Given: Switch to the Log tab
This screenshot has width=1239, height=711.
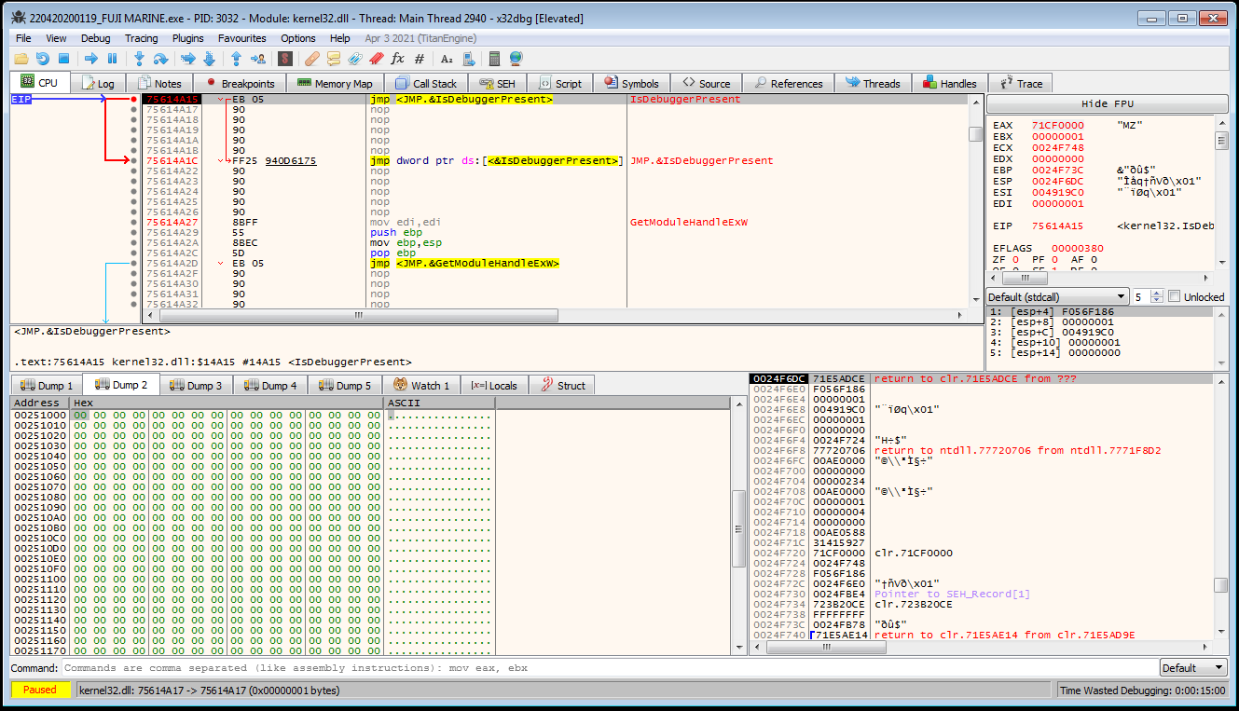Looking at the screenshot, I should [x=97, y=83].
